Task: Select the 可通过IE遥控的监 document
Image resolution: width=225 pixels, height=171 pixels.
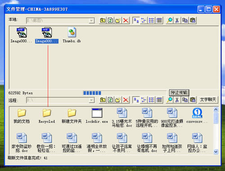Action: [72, 143]
